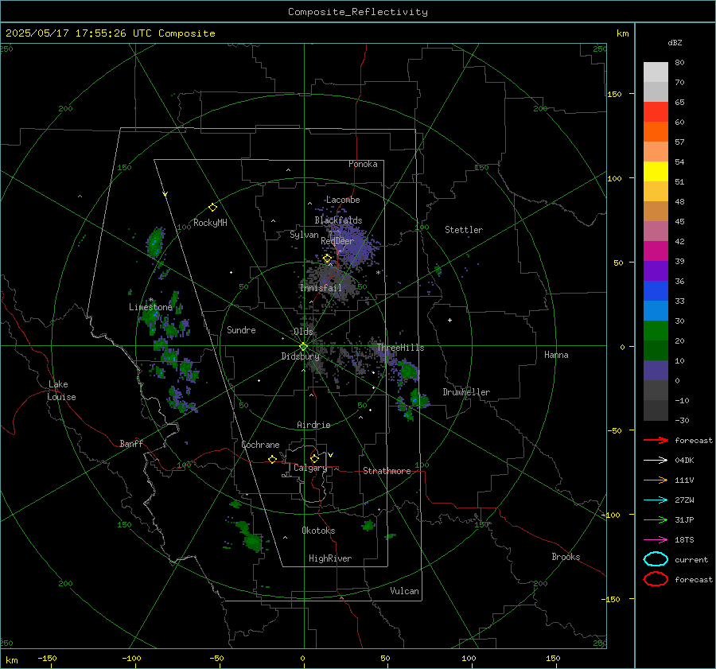Select the light gray 80–70 dBZ swatch
The height and width of the screenshot is (669, 716).
pyautogui.click(x=656, y=72)
